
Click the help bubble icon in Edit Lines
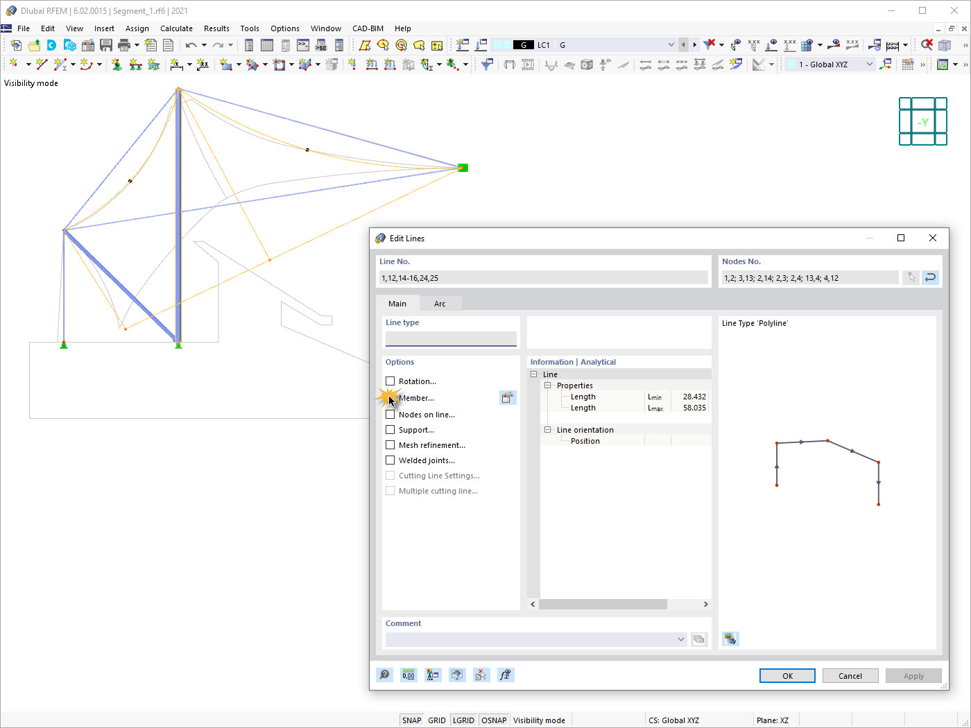384,674
